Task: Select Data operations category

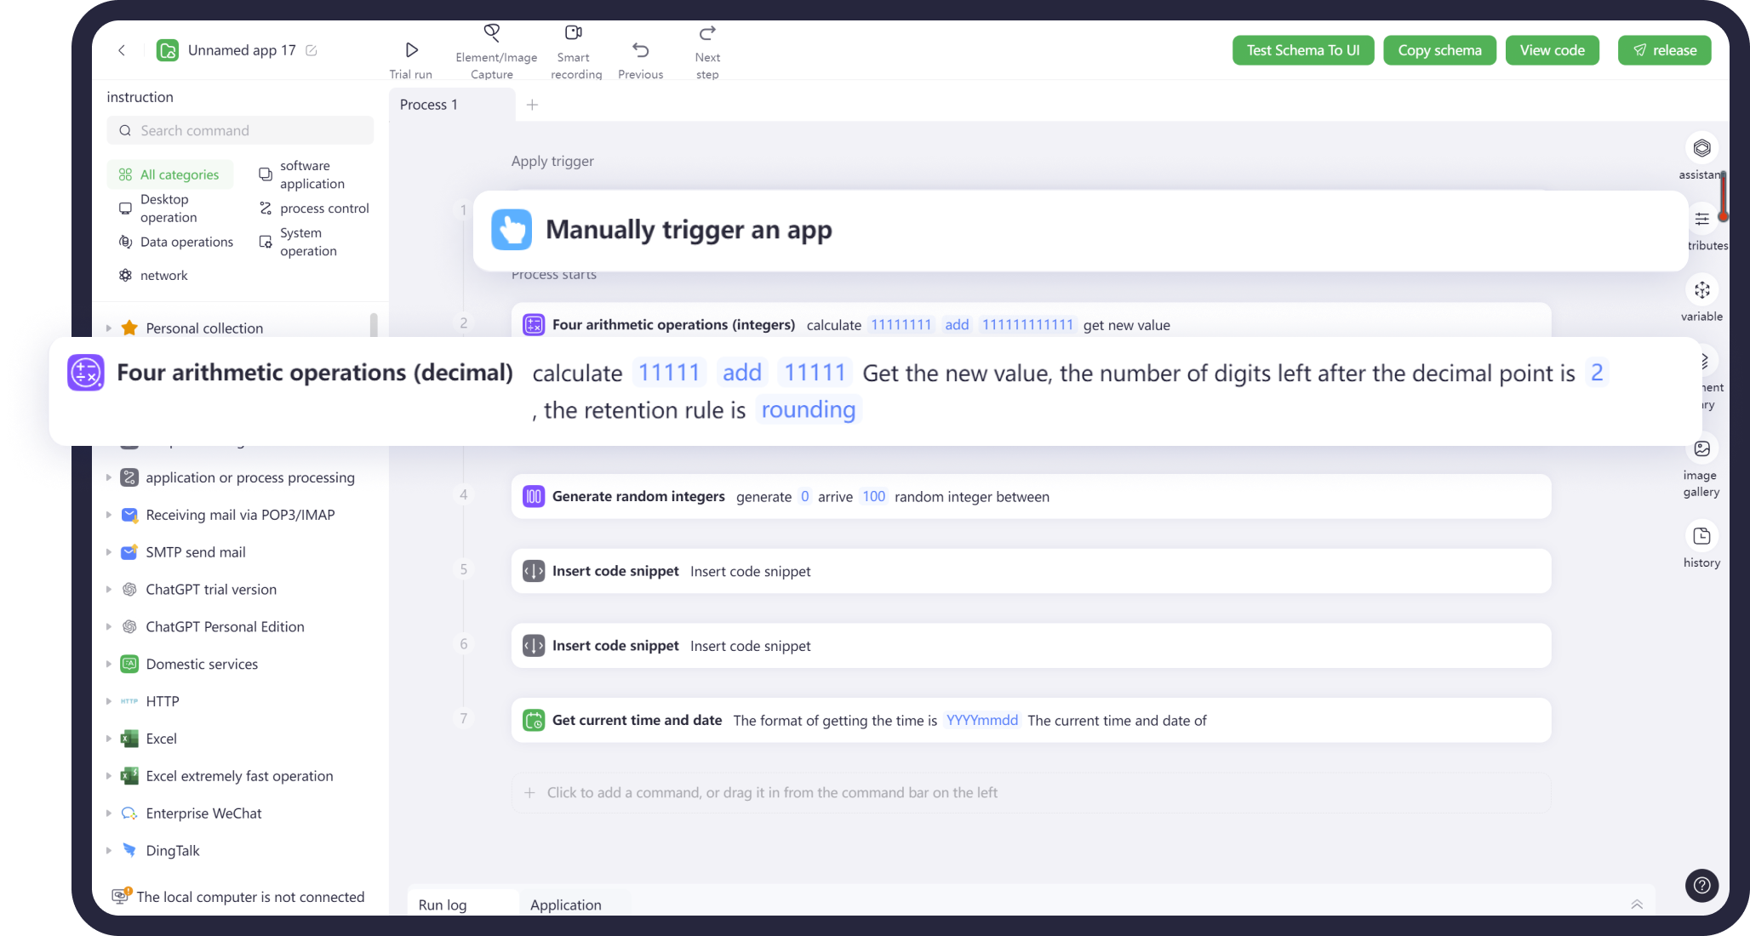Action: (x=175, y=242)
